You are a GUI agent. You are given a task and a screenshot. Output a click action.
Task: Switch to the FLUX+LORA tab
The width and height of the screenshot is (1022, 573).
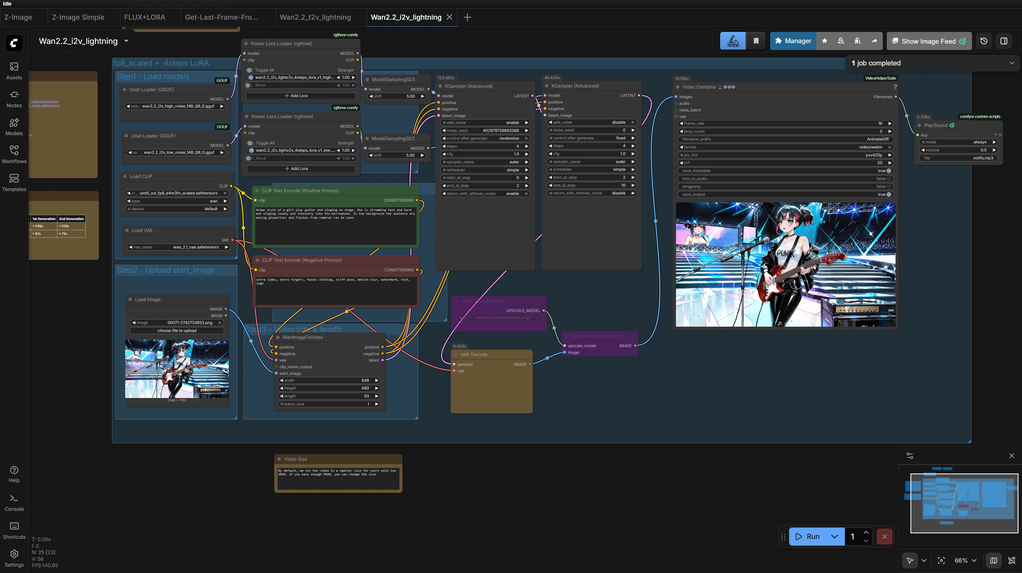[x=145, y=17]
